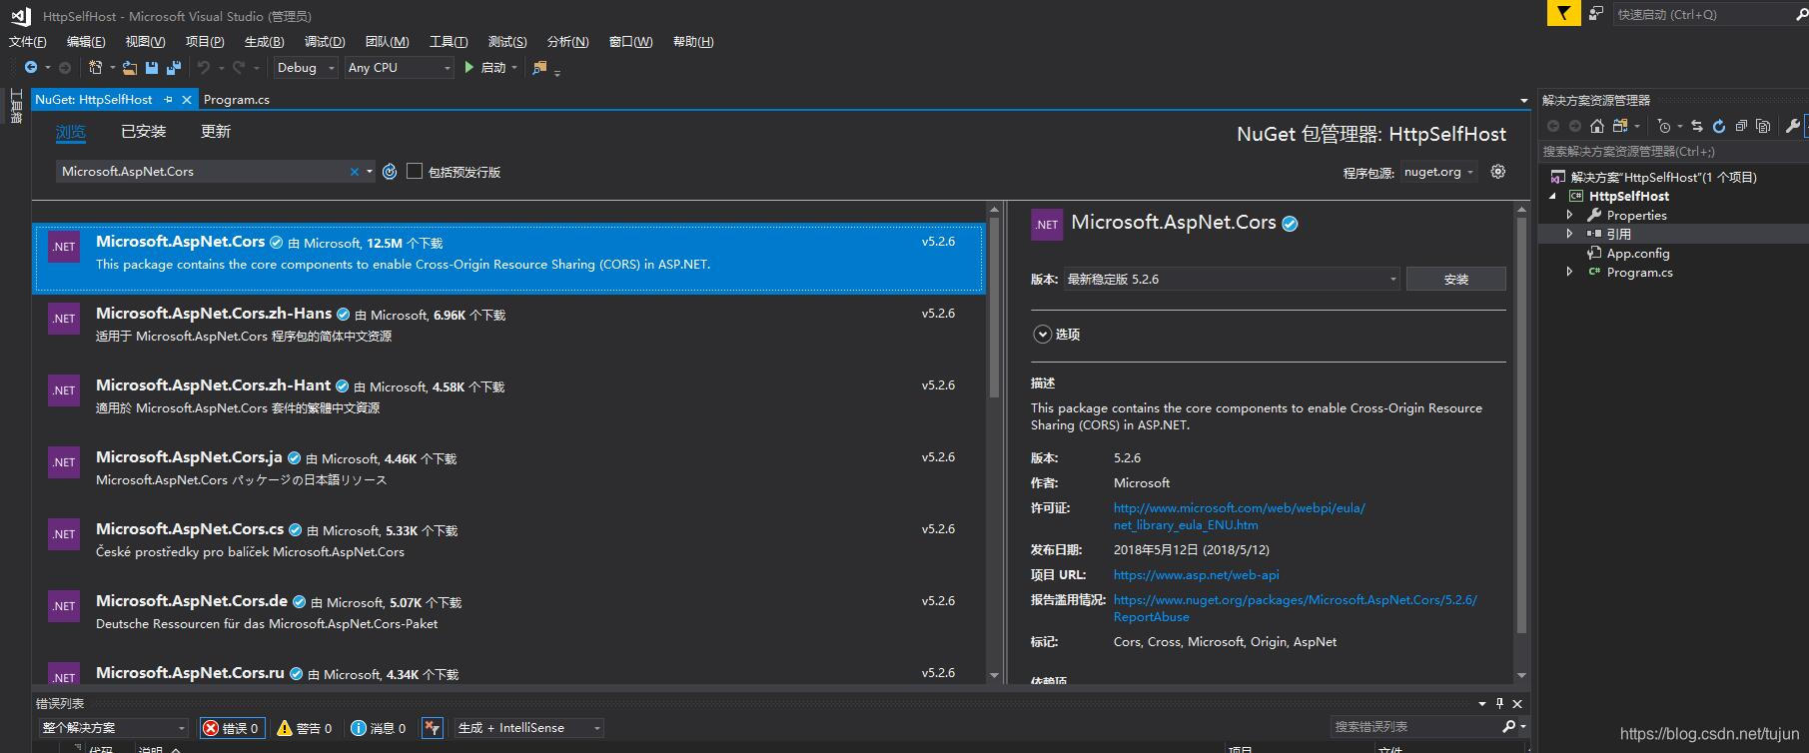The image size is (1809, 753).
Task: Refresh NuGet search results
Action: [x=390, y=172]
